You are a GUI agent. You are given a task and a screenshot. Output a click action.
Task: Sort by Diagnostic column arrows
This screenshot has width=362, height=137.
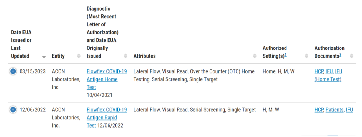click(125, 56)
